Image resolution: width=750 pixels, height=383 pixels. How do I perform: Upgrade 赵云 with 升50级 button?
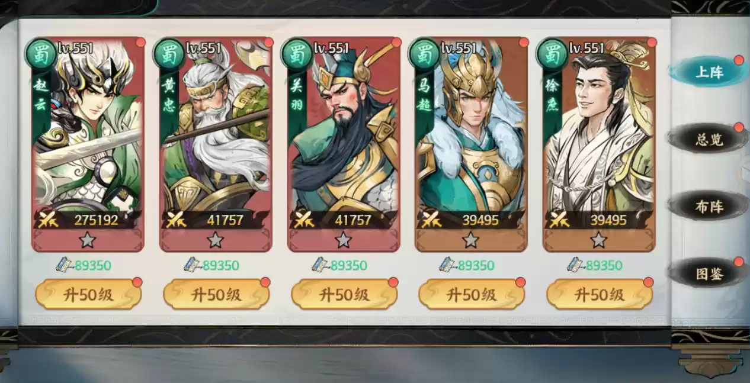click(x=88, y=294)
